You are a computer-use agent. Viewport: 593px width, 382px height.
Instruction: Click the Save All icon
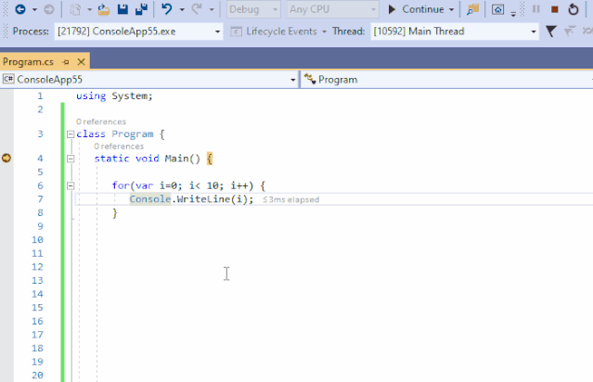pyautogui.click(x=141, y=9)
